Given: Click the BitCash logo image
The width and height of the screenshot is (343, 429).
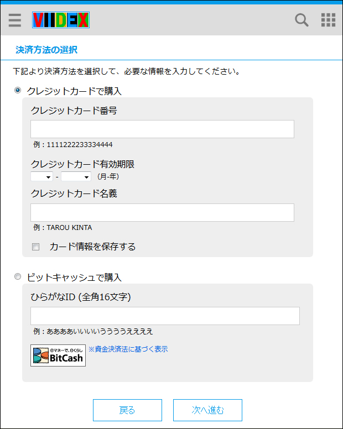Looking at the screenshot, I should [58, 355].
